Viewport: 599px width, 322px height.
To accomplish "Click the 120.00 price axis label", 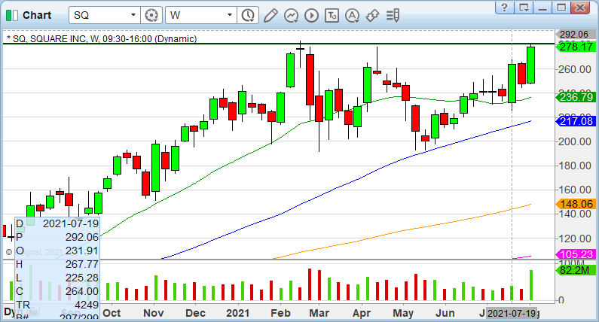I will (575, 238).
